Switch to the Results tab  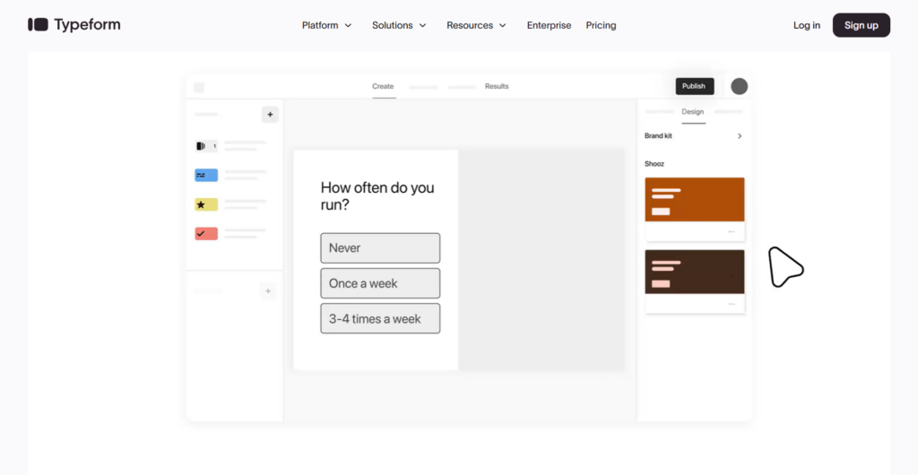(497, 87)
